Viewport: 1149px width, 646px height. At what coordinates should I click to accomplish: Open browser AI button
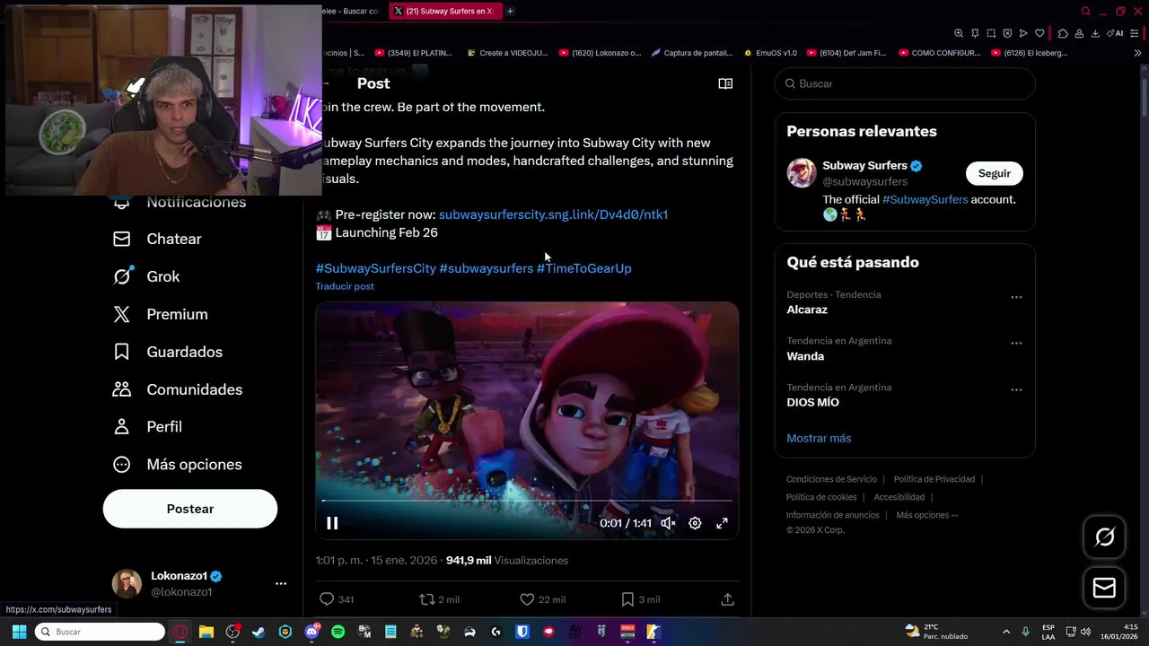(x=1115, y=33)
